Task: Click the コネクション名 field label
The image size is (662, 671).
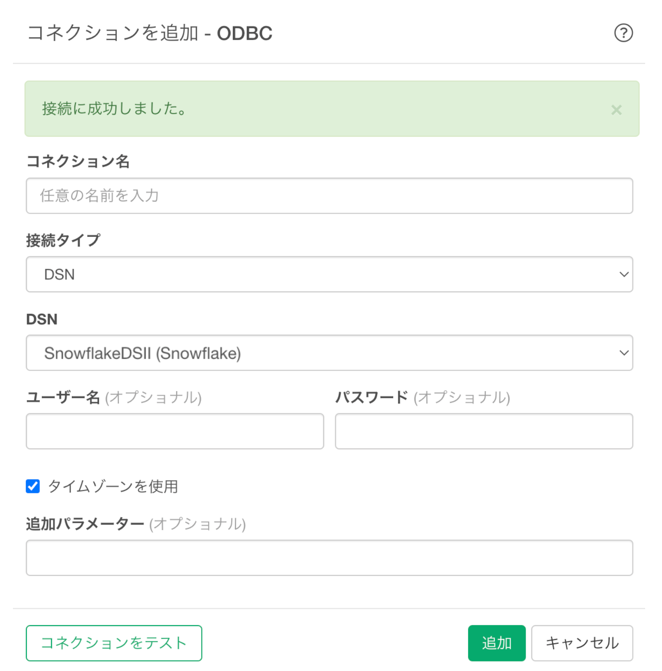Action: click(78, 161)
